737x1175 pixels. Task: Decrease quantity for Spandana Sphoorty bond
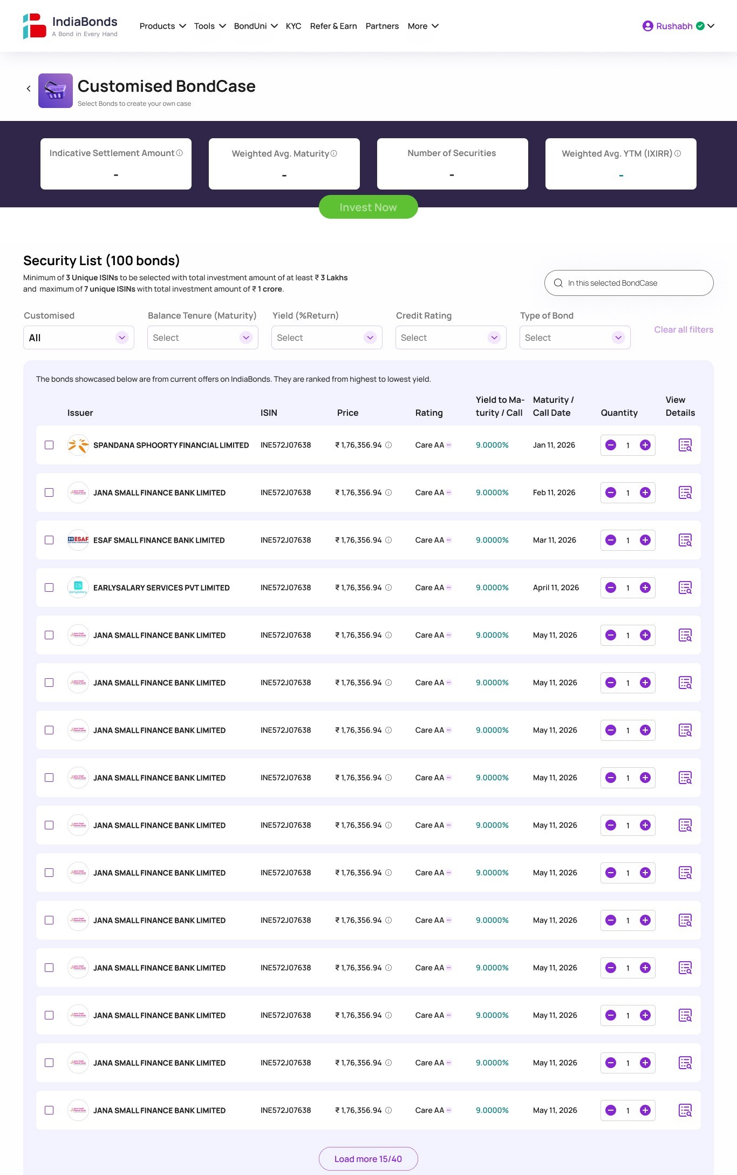click(611, 445)
